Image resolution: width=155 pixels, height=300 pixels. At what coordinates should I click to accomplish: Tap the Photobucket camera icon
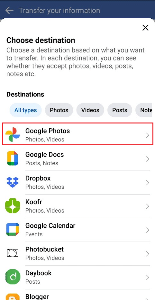[x=13, y=253]
